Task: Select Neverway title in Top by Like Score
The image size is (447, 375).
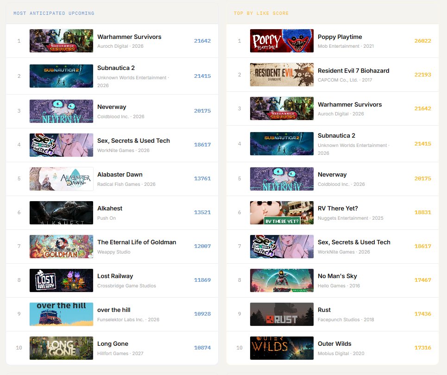Action: click(332, 175)
